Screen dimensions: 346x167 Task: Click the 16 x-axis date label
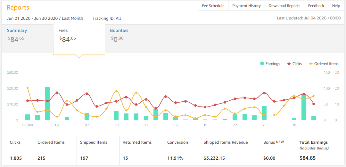(x=176, y=125)
